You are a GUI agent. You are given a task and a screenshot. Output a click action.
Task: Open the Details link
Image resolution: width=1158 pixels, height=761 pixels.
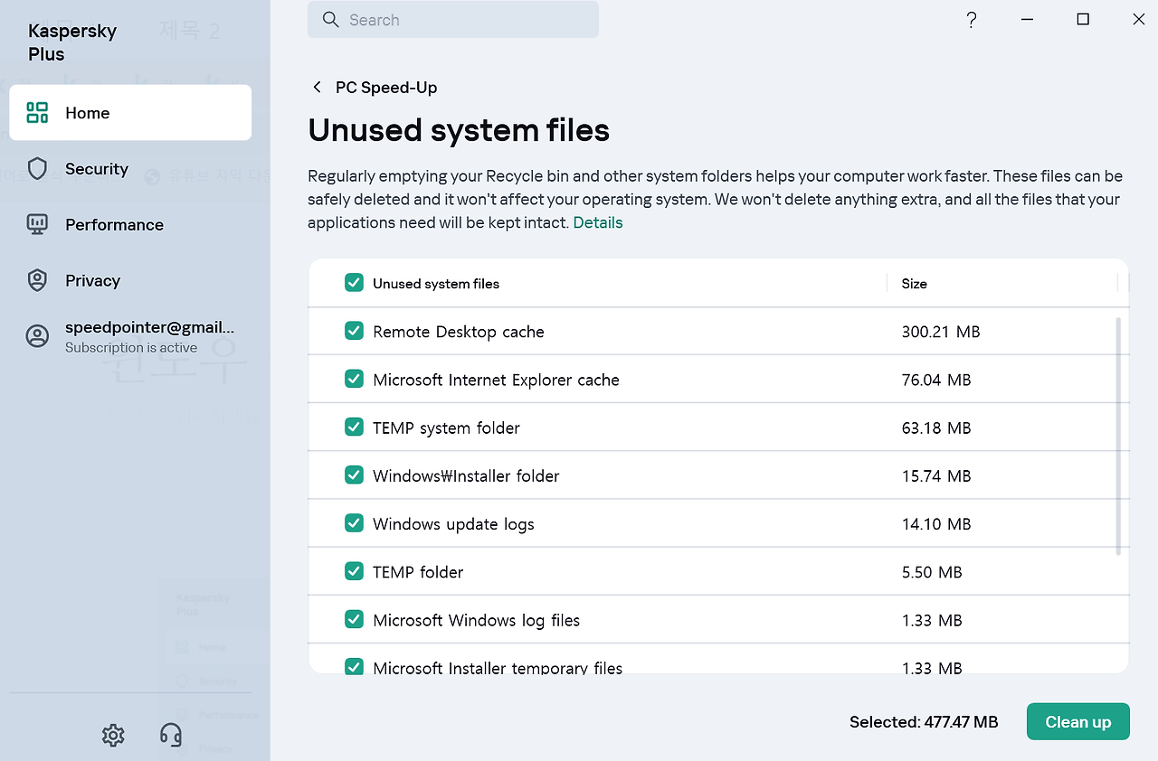(x=598, y=222)
